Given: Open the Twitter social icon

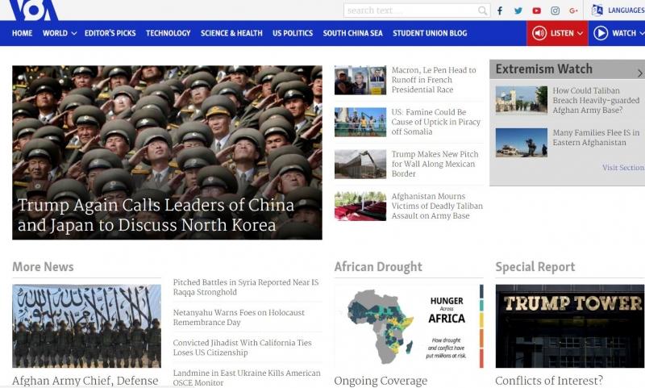Looking at the screenshot, I should click(518, 10).
